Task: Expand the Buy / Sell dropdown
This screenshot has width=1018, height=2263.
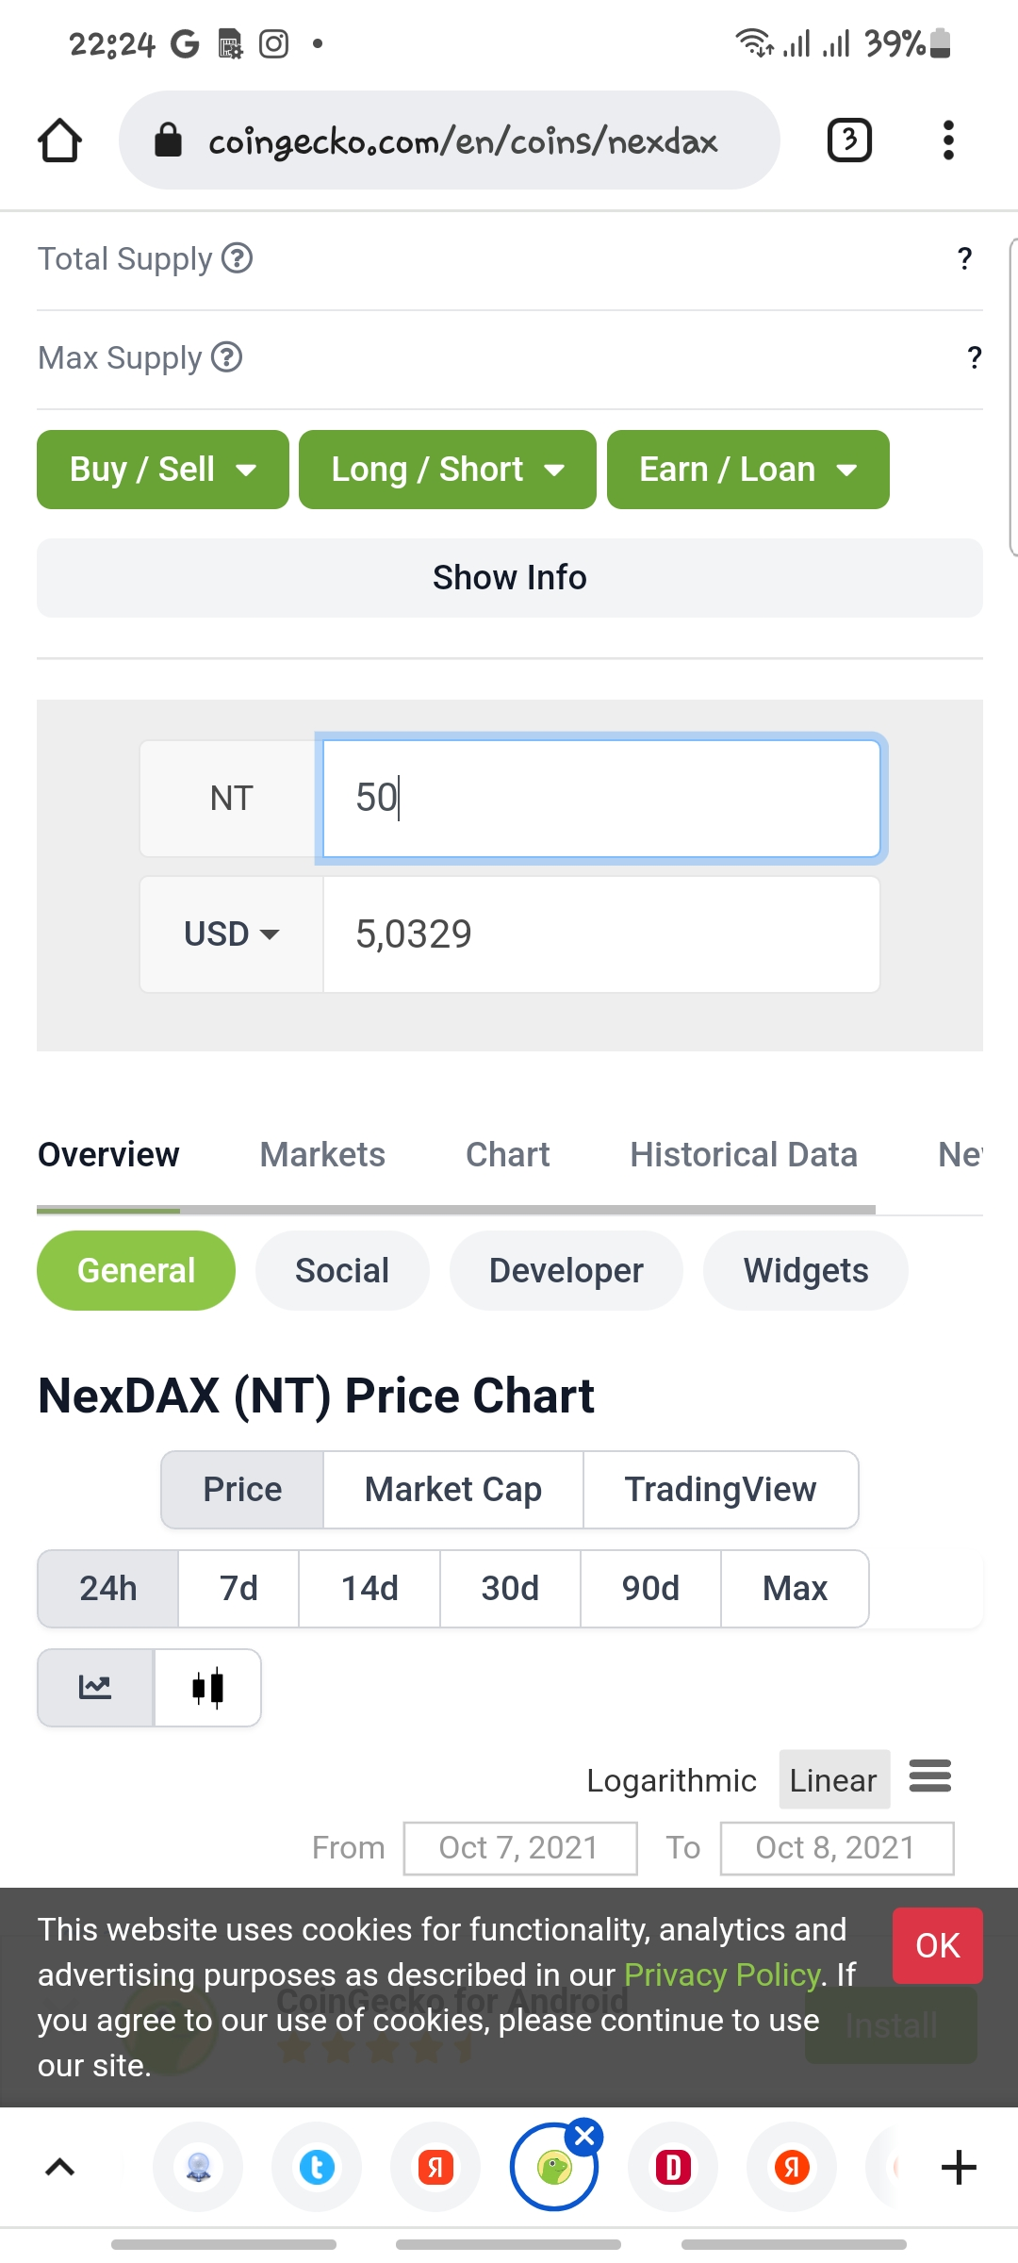Action: point(163,470)
